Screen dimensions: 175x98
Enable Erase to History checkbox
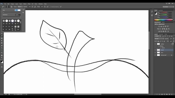click(x=50, y=7)
